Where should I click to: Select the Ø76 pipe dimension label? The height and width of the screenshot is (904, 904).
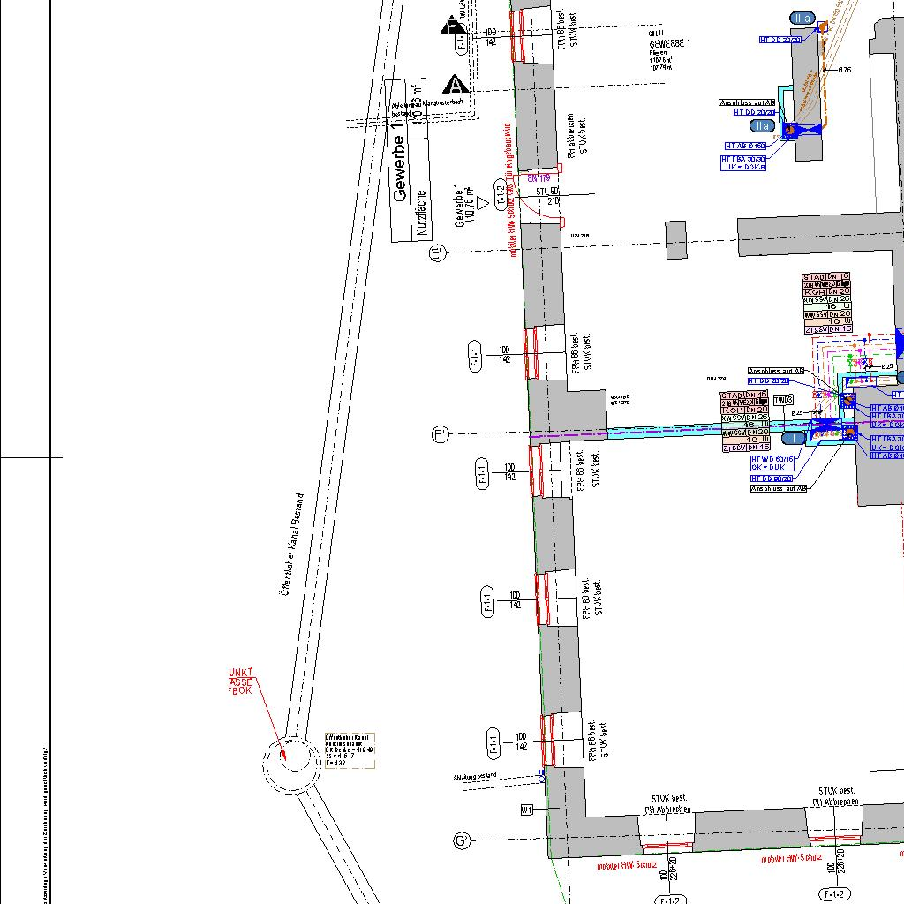tap(845, 70)
